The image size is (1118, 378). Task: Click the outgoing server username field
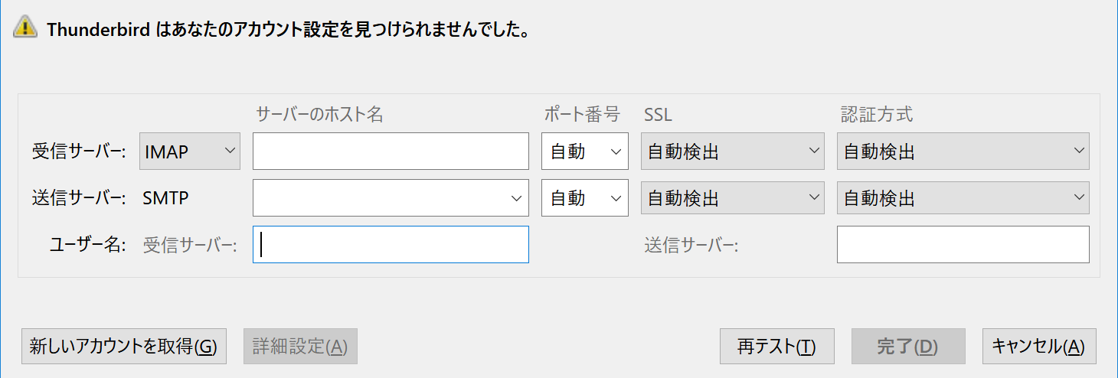963,245
